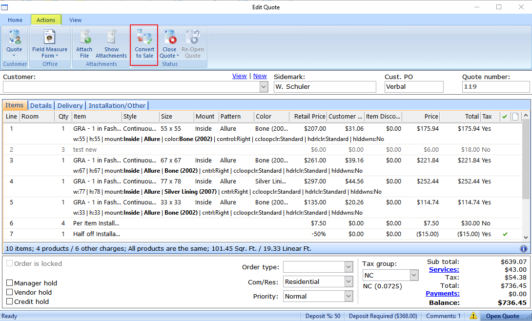Image resolution: width=532 pixels, height=321 pixels.
Task: Open the Delivery tab
Action: tap(70, 105)
